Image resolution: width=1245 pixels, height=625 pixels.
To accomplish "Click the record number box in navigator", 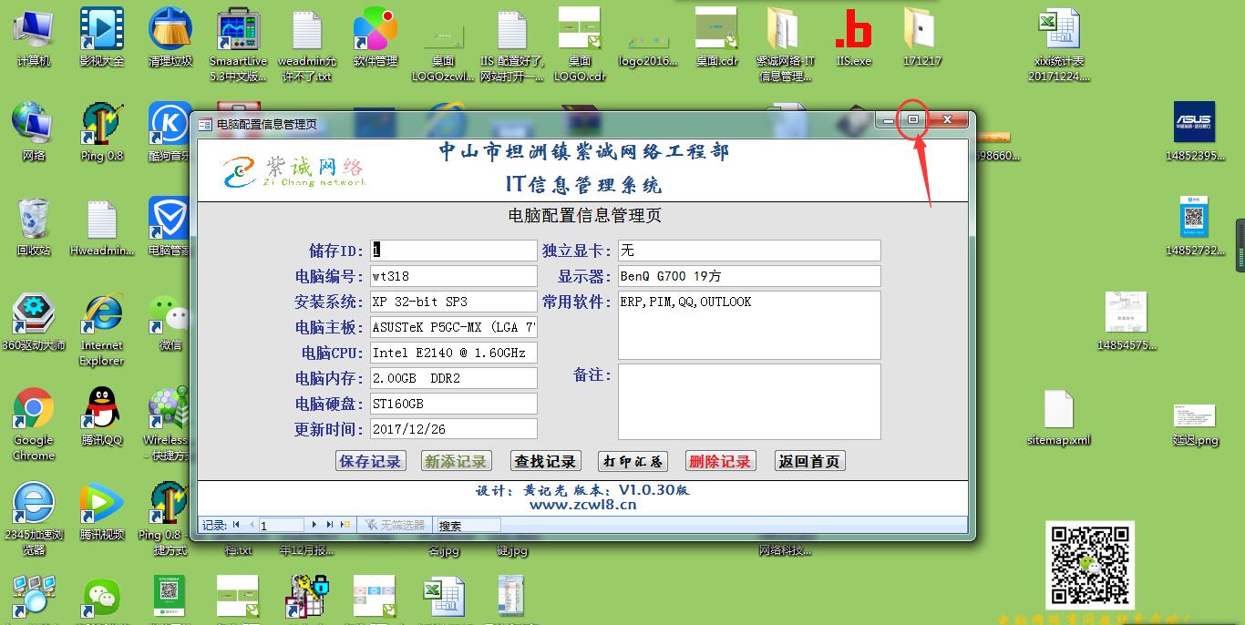I will [281, 525].
